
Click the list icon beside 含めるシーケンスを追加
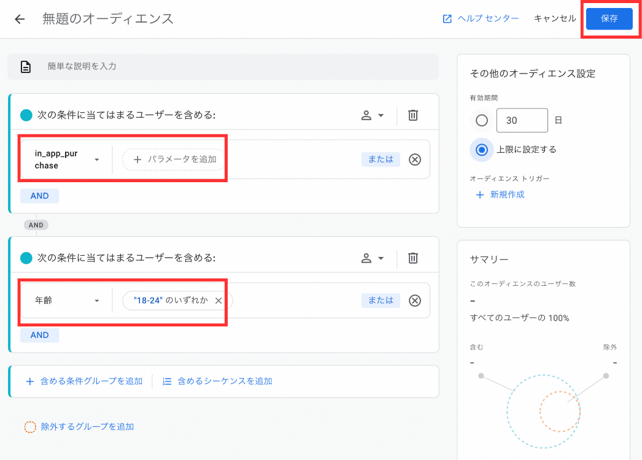point(167,382)
